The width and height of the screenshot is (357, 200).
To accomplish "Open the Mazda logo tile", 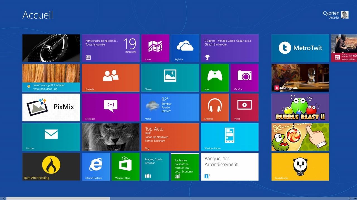I will click(51, 48).
